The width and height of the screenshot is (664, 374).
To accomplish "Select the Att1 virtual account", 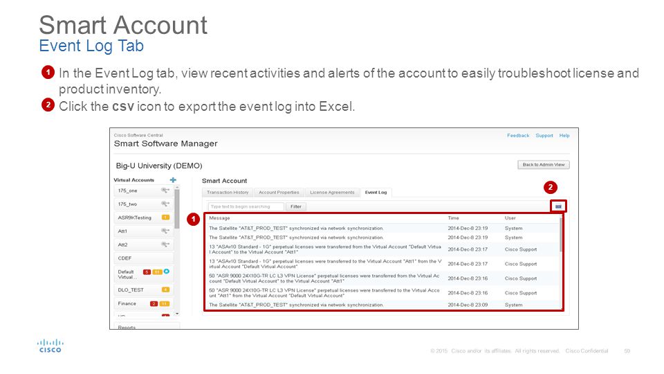I will (x=144, y=231).
